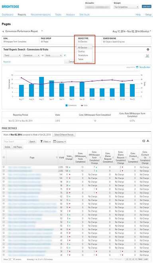Viewport: 153px width, 263px height.
Task: Remove the Visits comparison metric with X
Action: (65, 55)
